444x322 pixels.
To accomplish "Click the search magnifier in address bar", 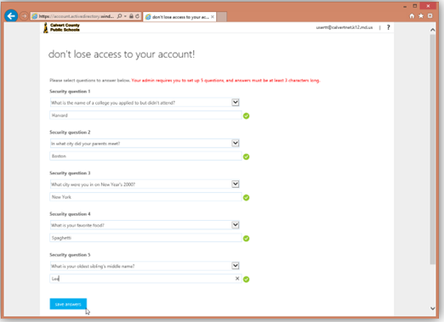I will click(119, 16).
